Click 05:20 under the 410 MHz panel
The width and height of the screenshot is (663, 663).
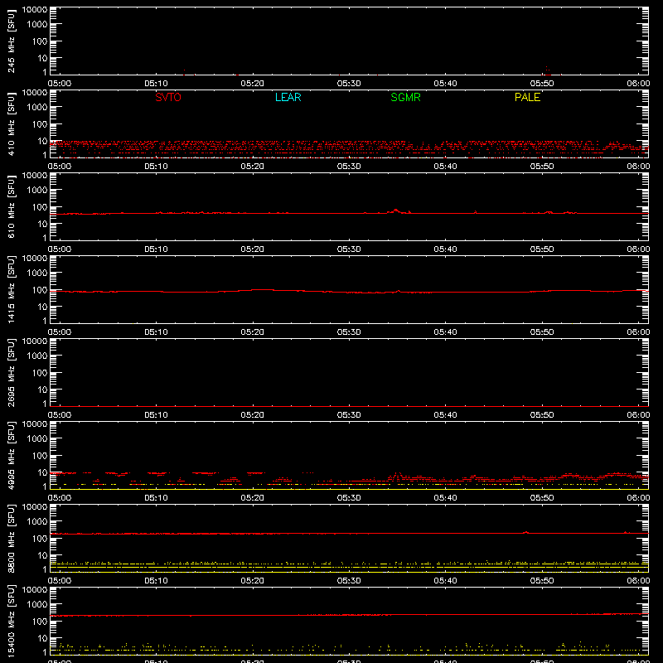point(253,167)
